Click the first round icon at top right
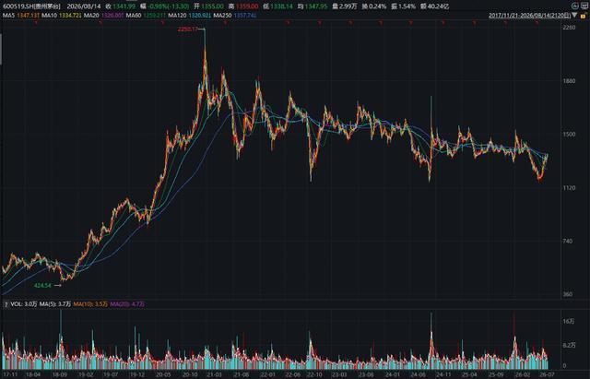This screenshot has height=379, width=590. click(574, 6)
